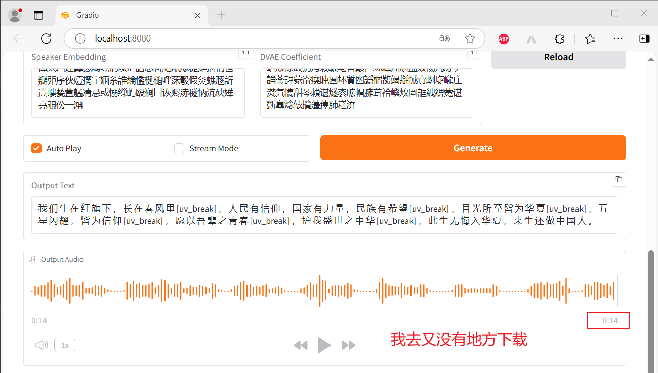Open a new browser tab
This screenshot has width=658, height=373.
(x=221, y=15)
